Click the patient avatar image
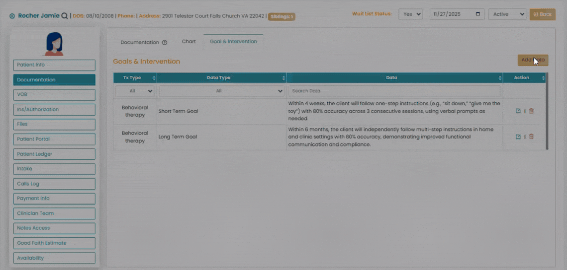Screen dimensions: 567x270 54,44
